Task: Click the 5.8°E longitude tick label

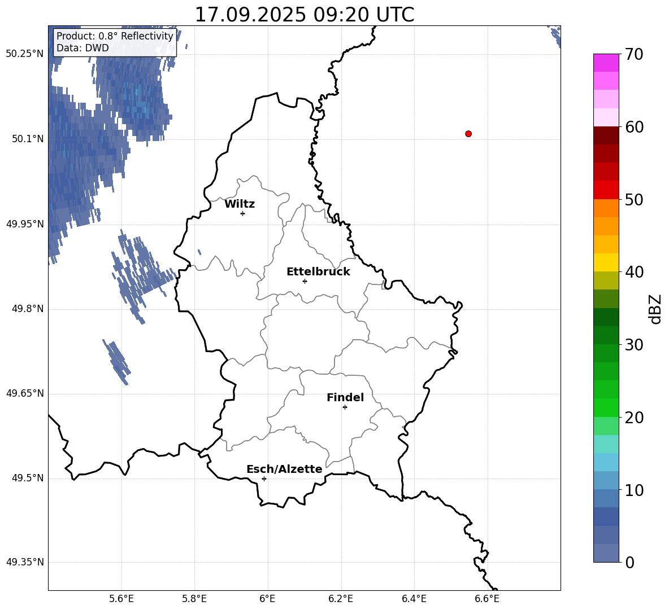Action: pos(194,599)
